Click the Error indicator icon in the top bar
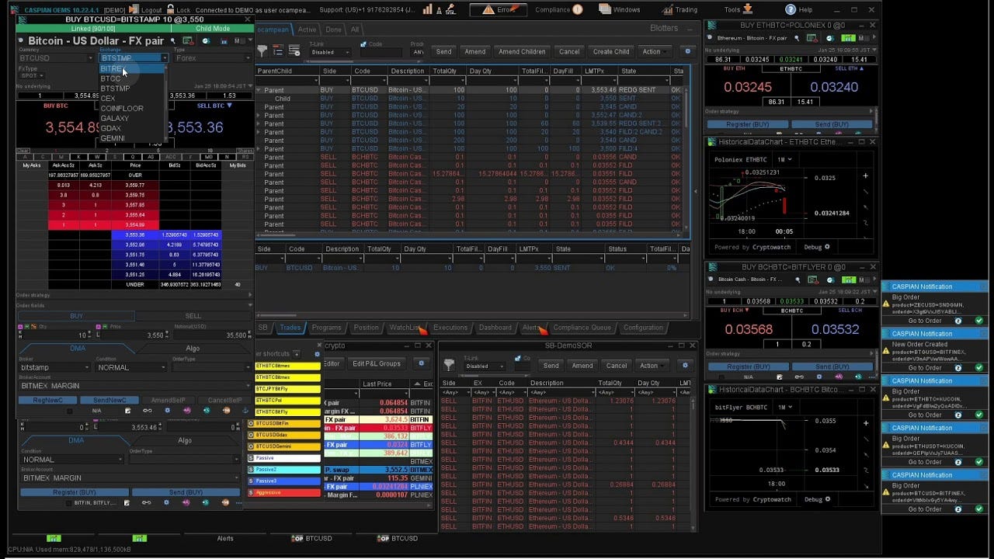This screenshot has height=559, width=994. pos(489,9)
